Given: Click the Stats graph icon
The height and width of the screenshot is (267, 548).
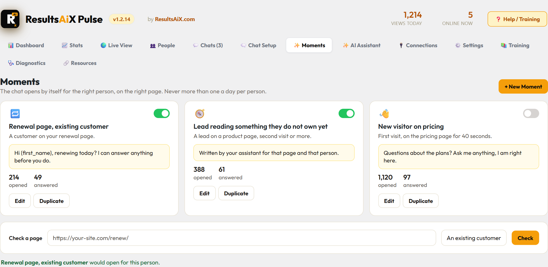Looking at the screenshot, I should [x=64, y=46].
